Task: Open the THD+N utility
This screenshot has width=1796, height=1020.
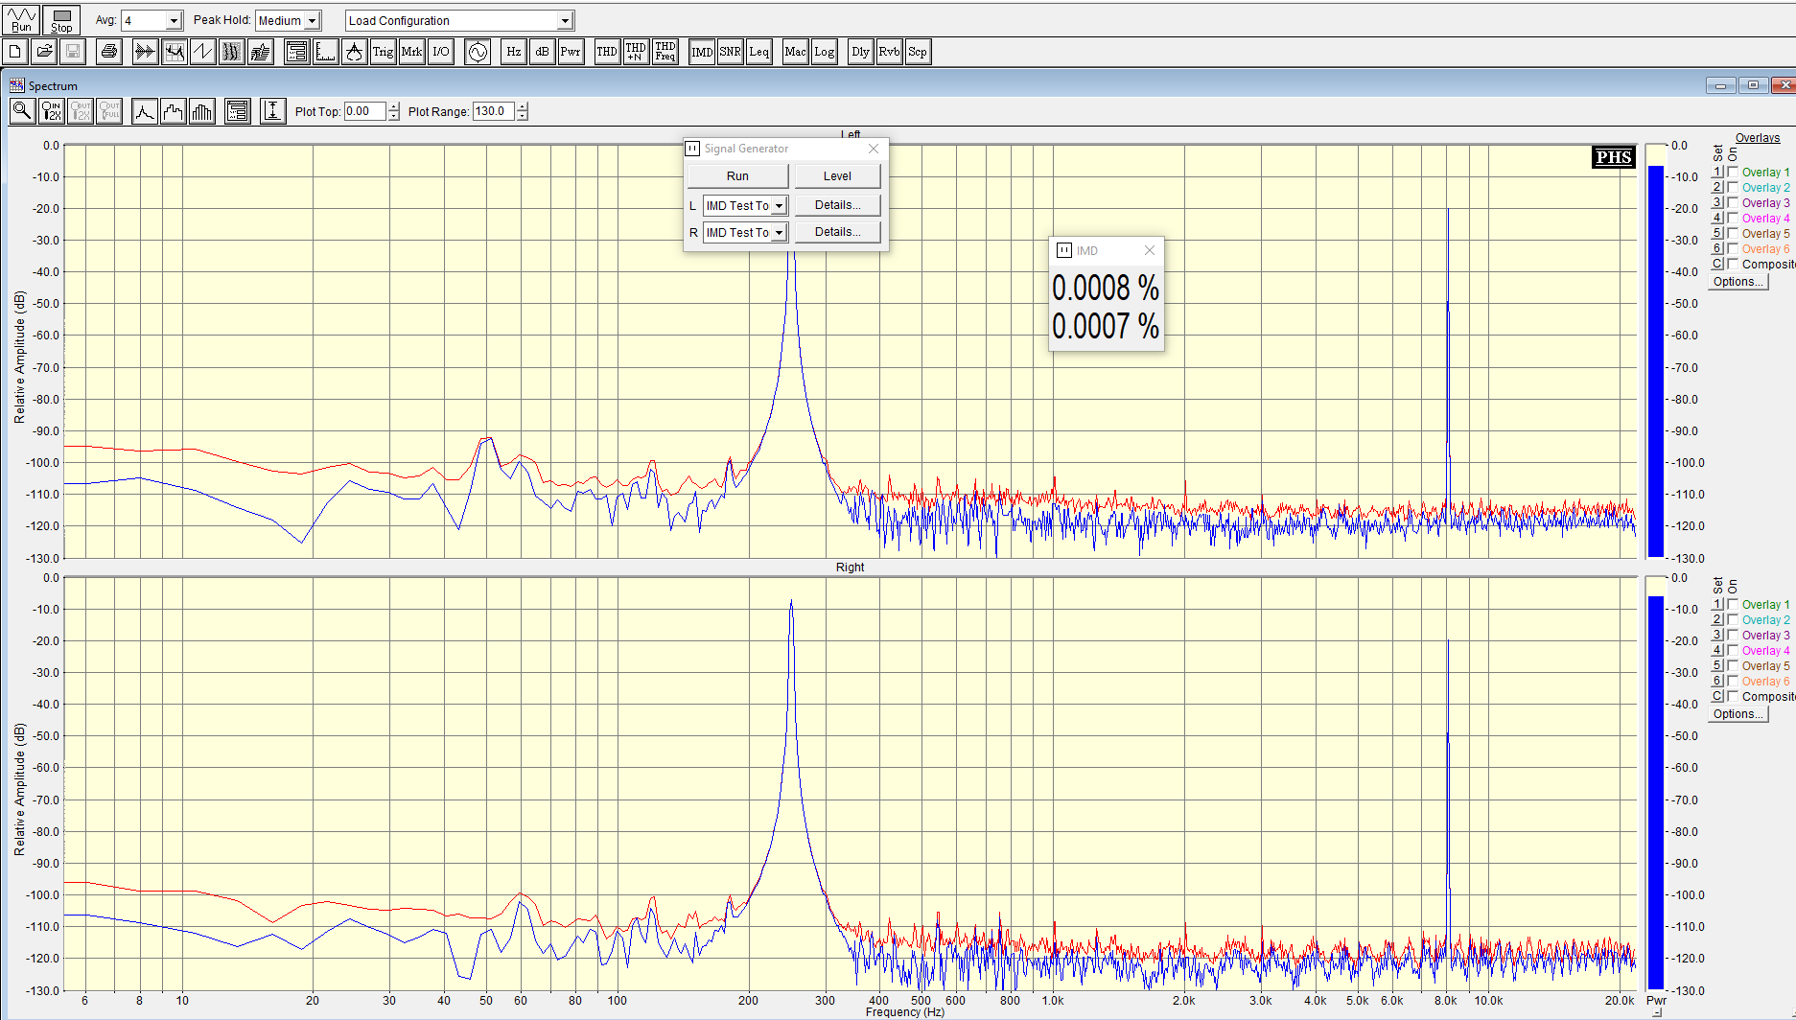Action: 636,52
